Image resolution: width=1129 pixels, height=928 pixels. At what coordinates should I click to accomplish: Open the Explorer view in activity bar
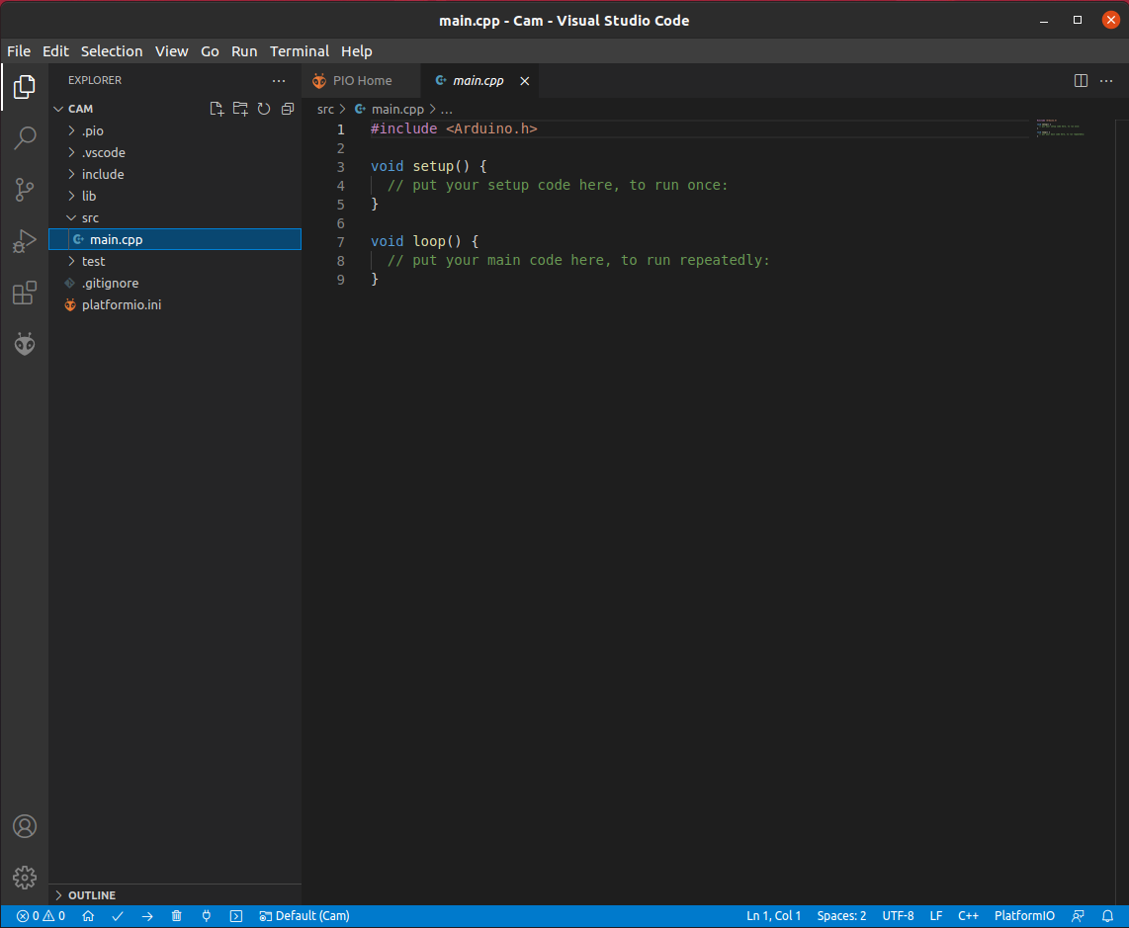click(25, 87)
